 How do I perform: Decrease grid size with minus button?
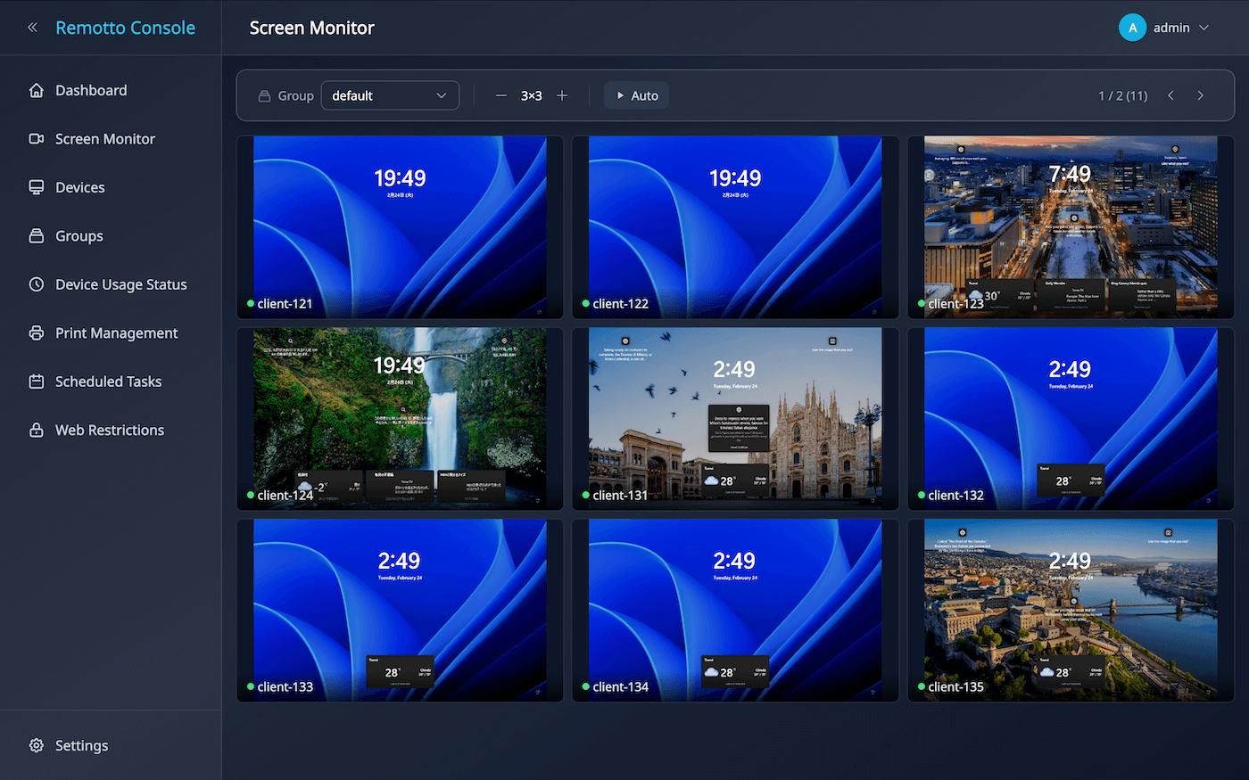point(501,95)
